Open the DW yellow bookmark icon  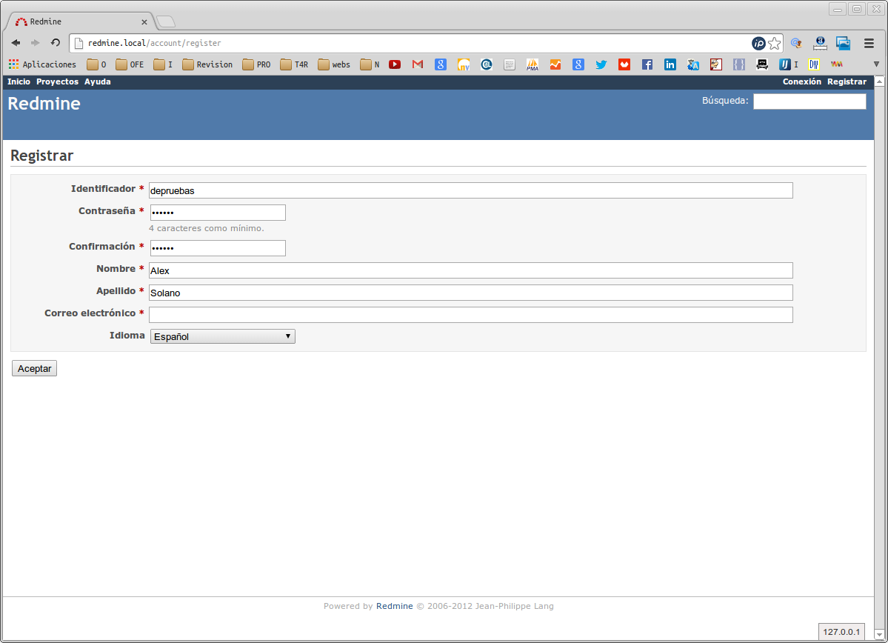[x=814, y=64]
